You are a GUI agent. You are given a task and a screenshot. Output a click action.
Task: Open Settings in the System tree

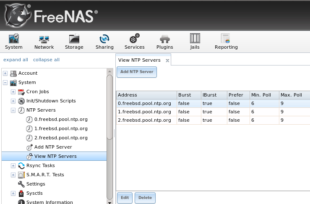point(36,184)
